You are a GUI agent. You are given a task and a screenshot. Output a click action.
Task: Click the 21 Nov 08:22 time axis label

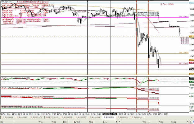pyautogui.click(x=85, y=114)
